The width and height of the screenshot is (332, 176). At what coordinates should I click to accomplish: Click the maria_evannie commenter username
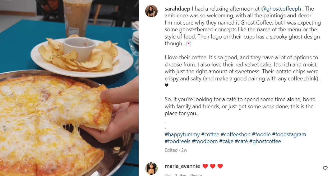tap(182, 166)
